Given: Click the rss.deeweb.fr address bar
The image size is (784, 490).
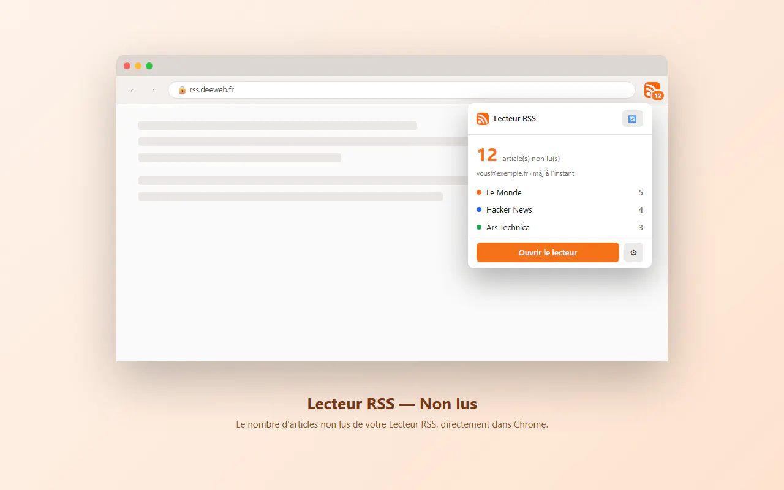Looking at the screenshot, I should (402, 90).
